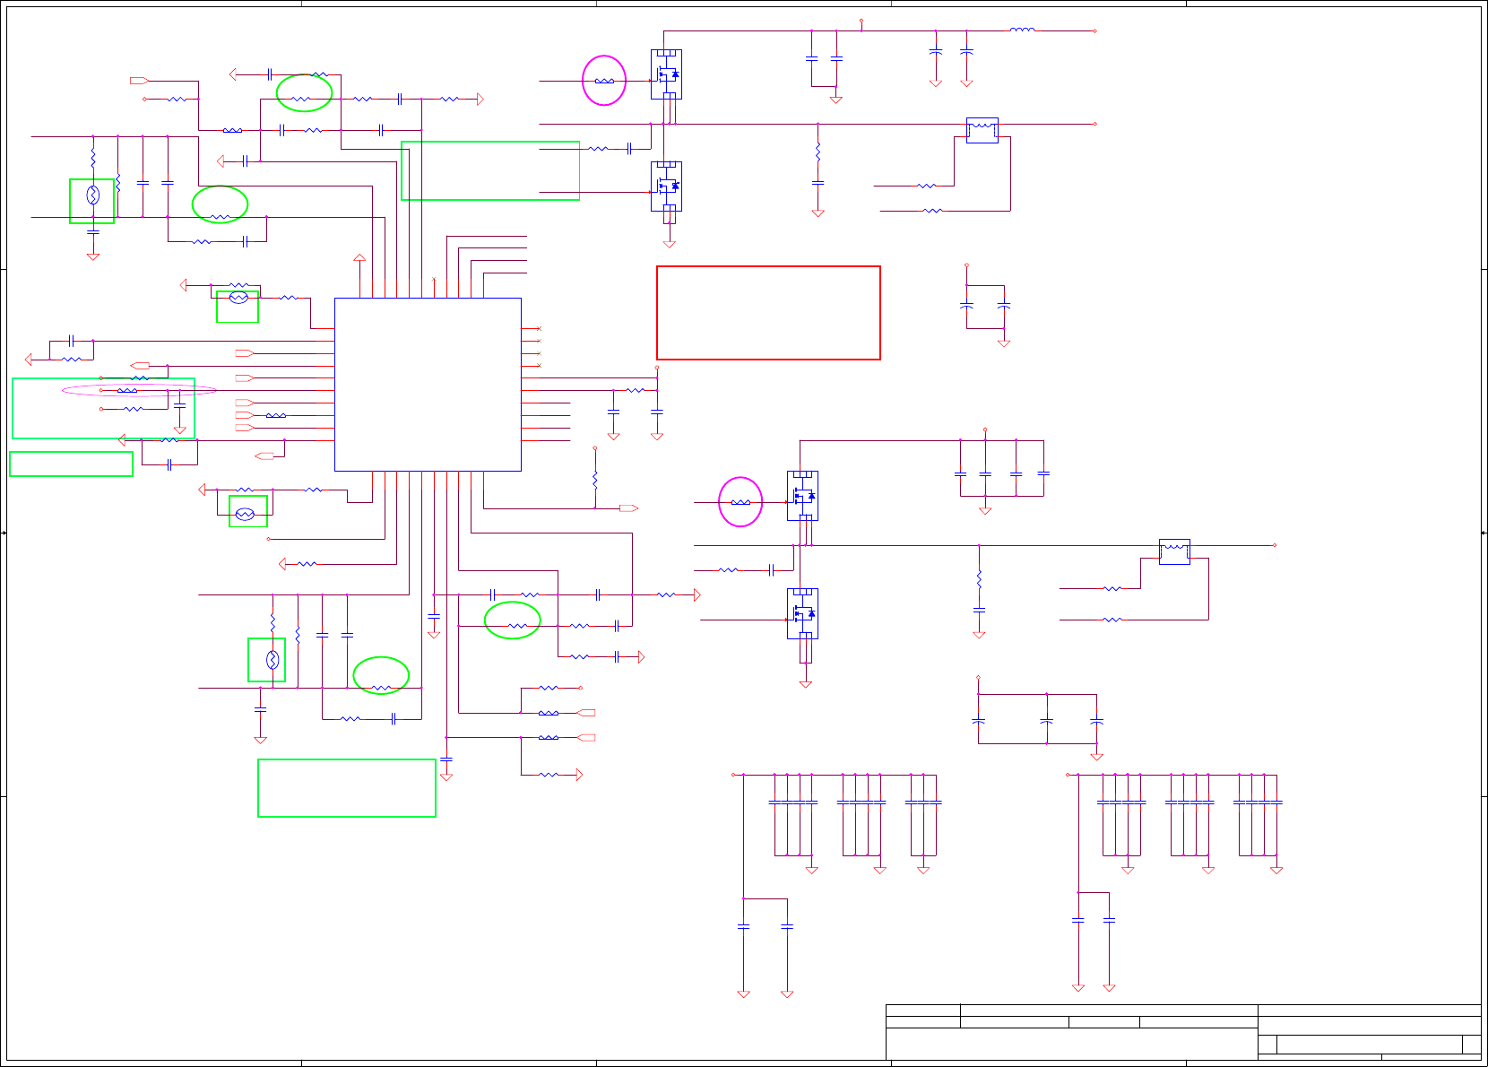Image resolution: width=1488 pixels, height=1067 pixels.
Task: Select resistor in green ellipse below IC's right side
Action: [517, 626]
